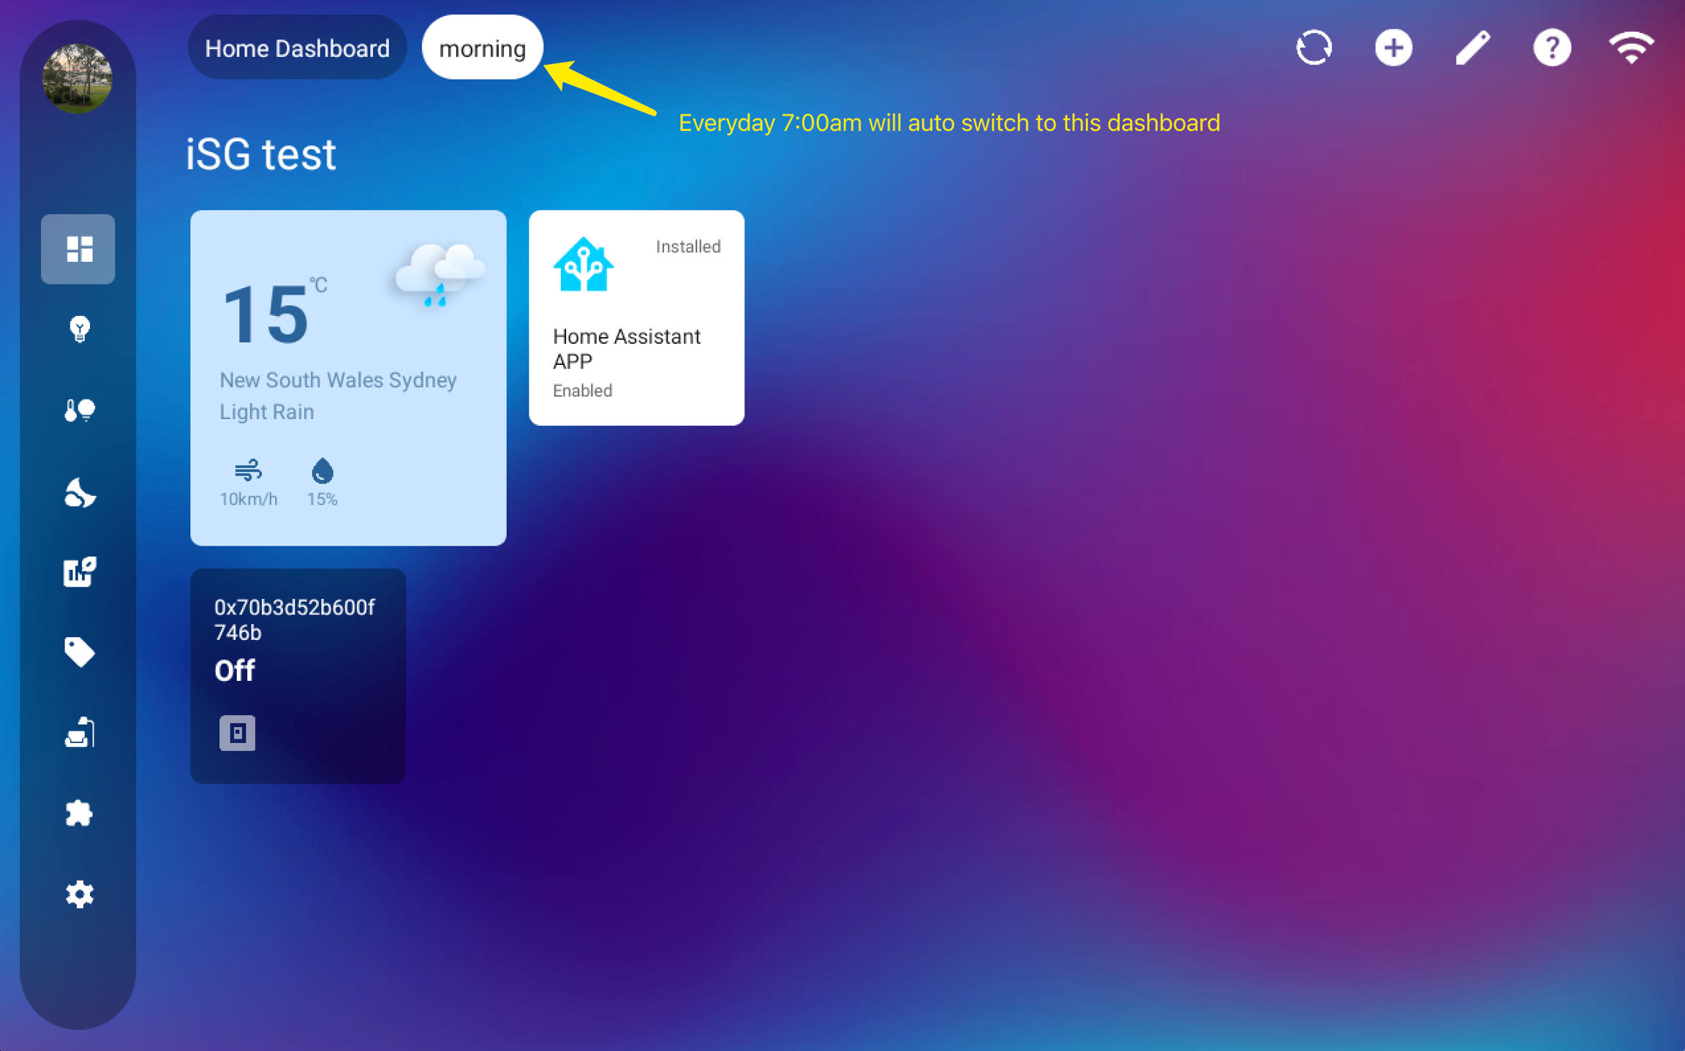
Task: Click the refresh sync icon
Action: 1313,48
